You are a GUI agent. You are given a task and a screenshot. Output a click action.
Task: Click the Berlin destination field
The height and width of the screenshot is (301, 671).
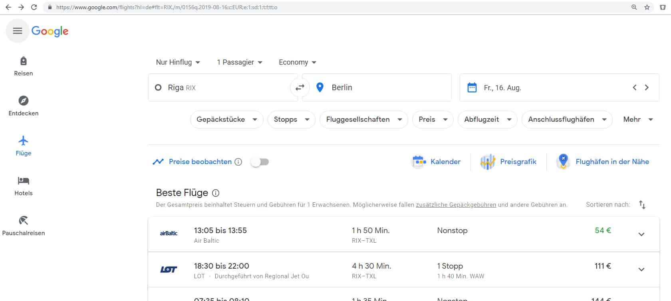(383, 87)
